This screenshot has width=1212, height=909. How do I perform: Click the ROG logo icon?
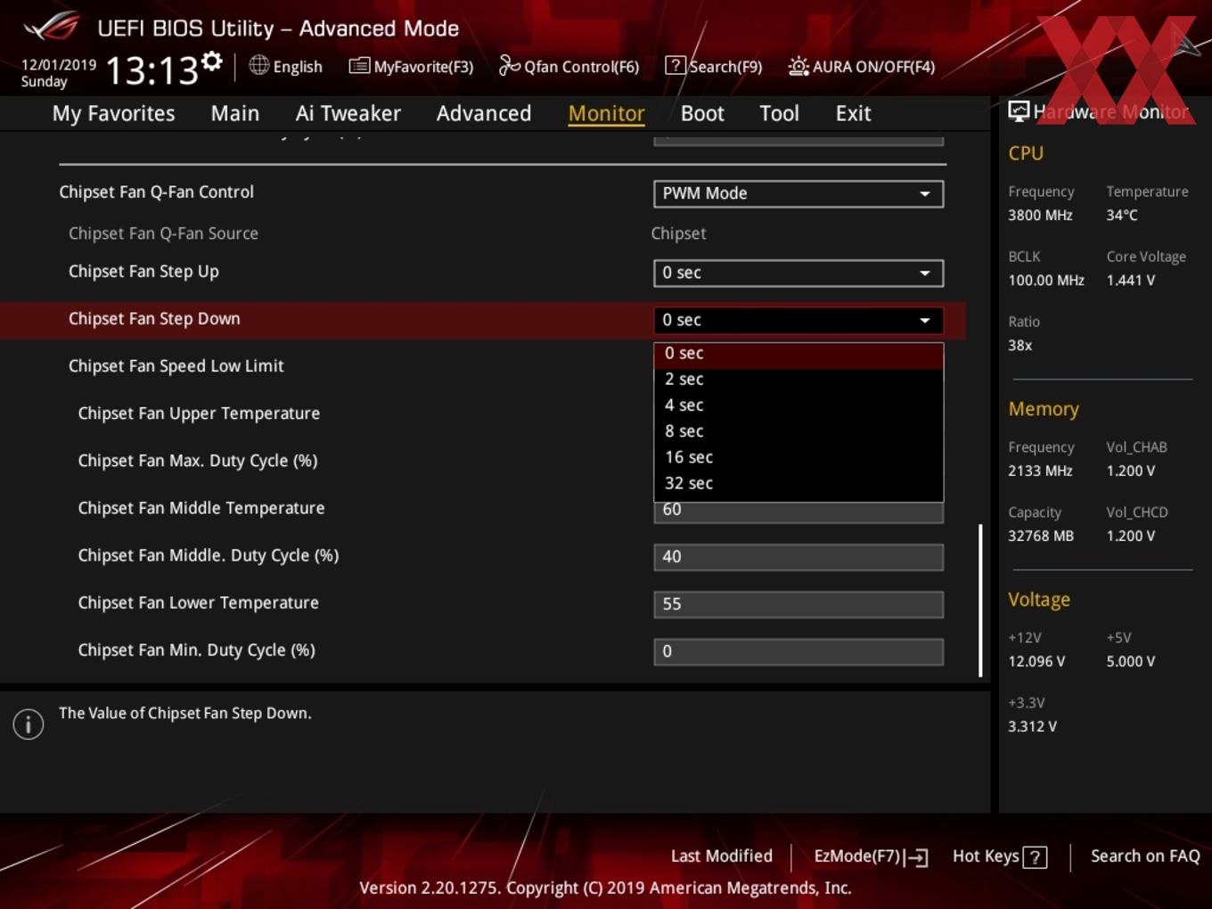point(52,27)
